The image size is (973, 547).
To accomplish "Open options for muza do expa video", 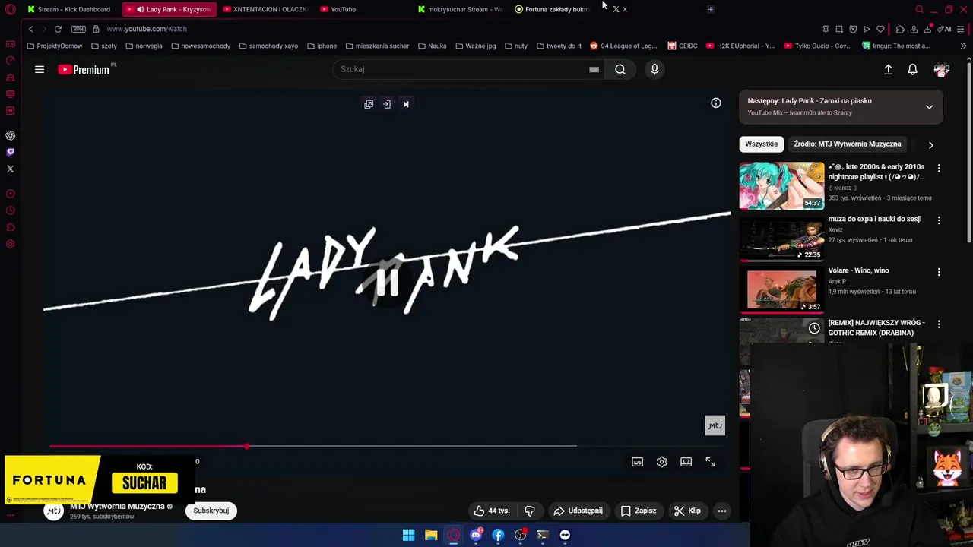I will (x=939, y=220).
